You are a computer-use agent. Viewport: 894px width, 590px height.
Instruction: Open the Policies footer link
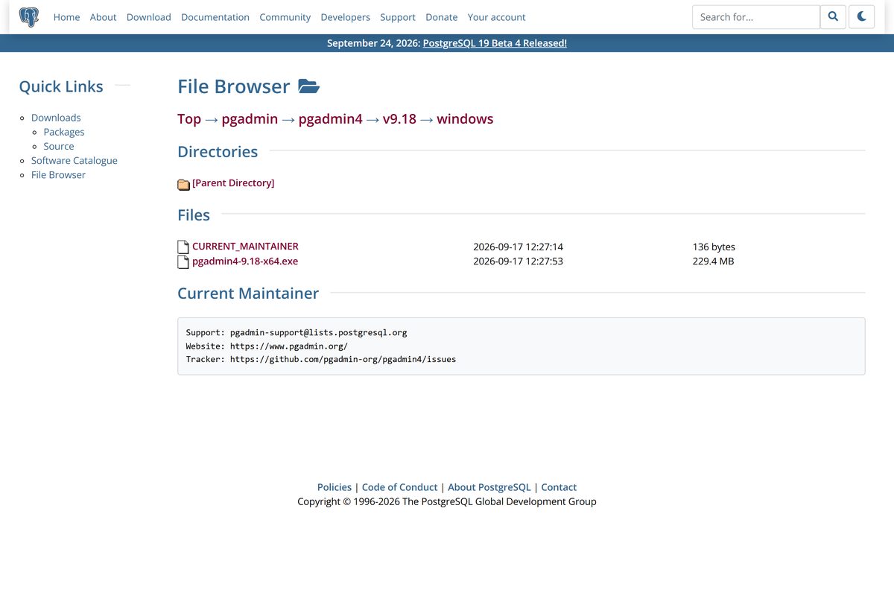(335, 487)
